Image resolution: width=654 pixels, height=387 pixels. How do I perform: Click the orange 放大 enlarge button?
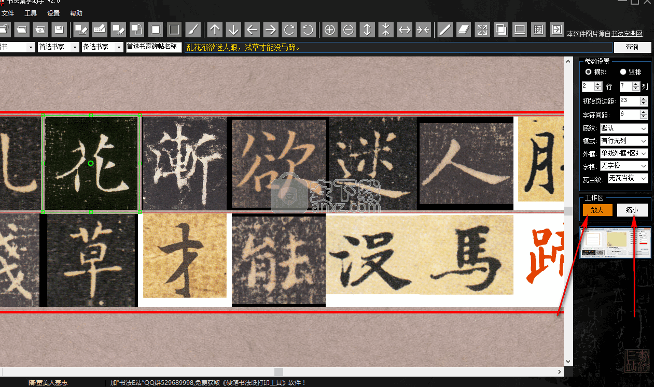coord(597,210)
